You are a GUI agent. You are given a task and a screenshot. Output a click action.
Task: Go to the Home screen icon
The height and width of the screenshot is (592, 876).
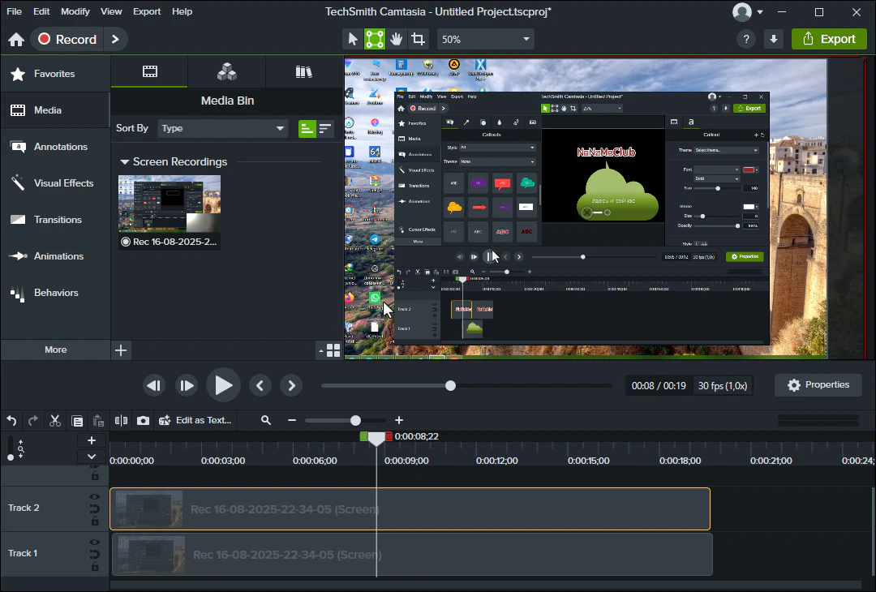(x=15, y=40)
